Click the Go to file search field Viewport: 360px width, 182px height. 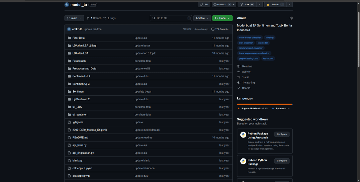pos(171,18)
